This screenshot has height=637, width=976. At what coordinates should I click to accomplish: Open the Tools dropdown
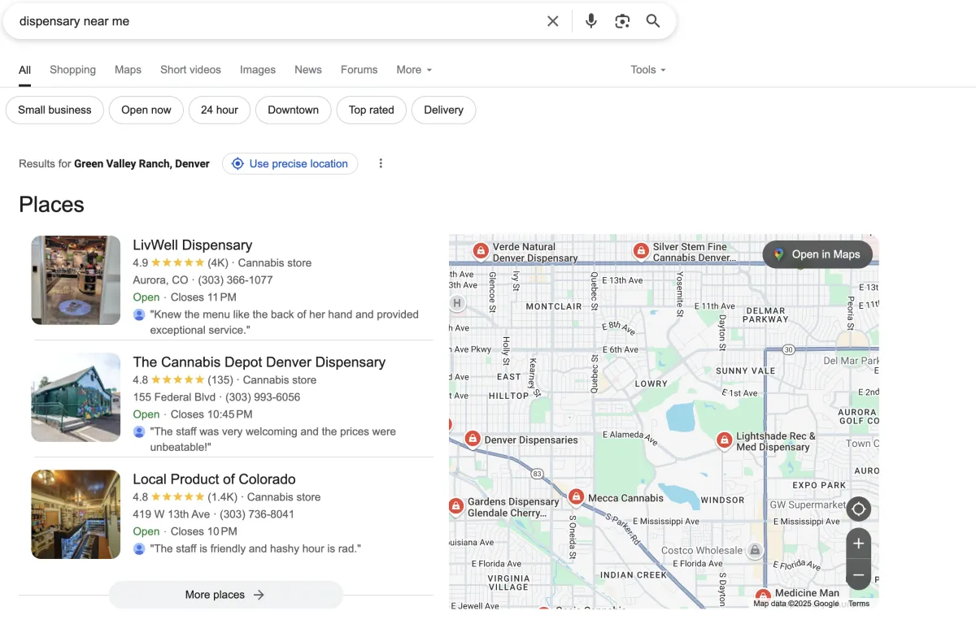648,70
